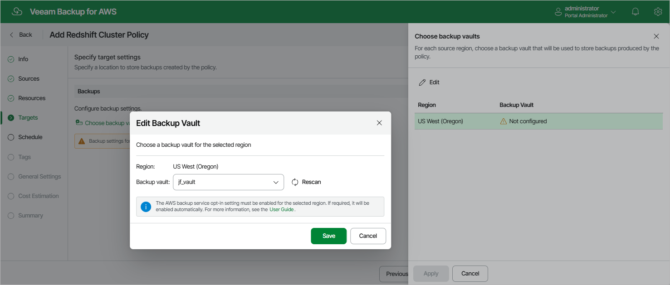The height and width of the screenshot is (285, 670).
Task: Cancel the Edit Backup Vault dialog
Action: (368, 236)
